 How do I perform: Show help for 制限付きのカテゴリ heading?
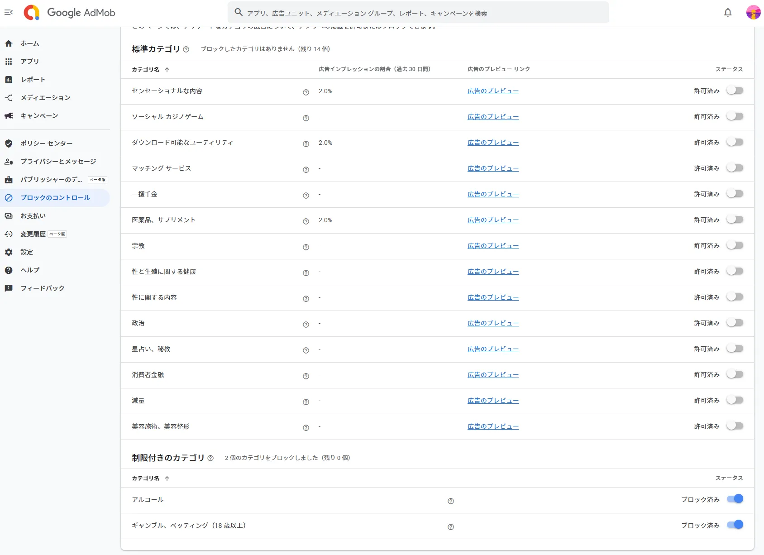210,458
